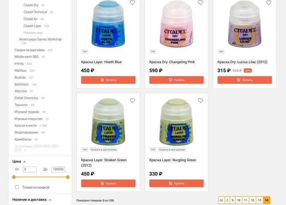The height and width of the screenshot is (205, 286).
Task: Add Straken Green to wishlist heart
Action: pos(132,100)
